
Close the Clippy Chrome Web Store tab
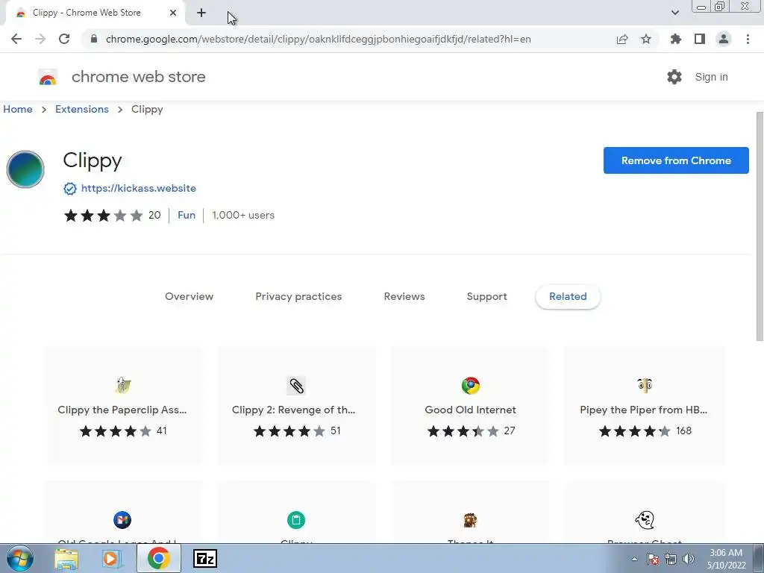[x=173, y=13]
